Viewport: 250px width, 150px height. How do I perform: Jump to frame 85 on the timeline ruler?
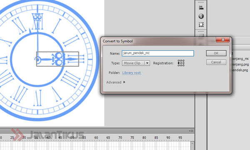tap(156, 137)
